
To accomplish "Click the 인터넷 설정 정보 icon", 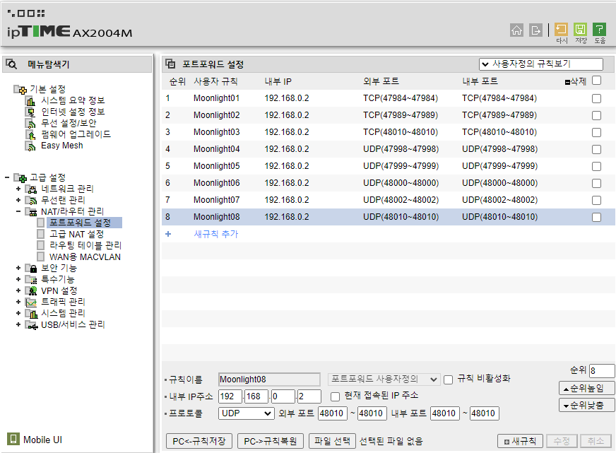I will click(30, 112).
